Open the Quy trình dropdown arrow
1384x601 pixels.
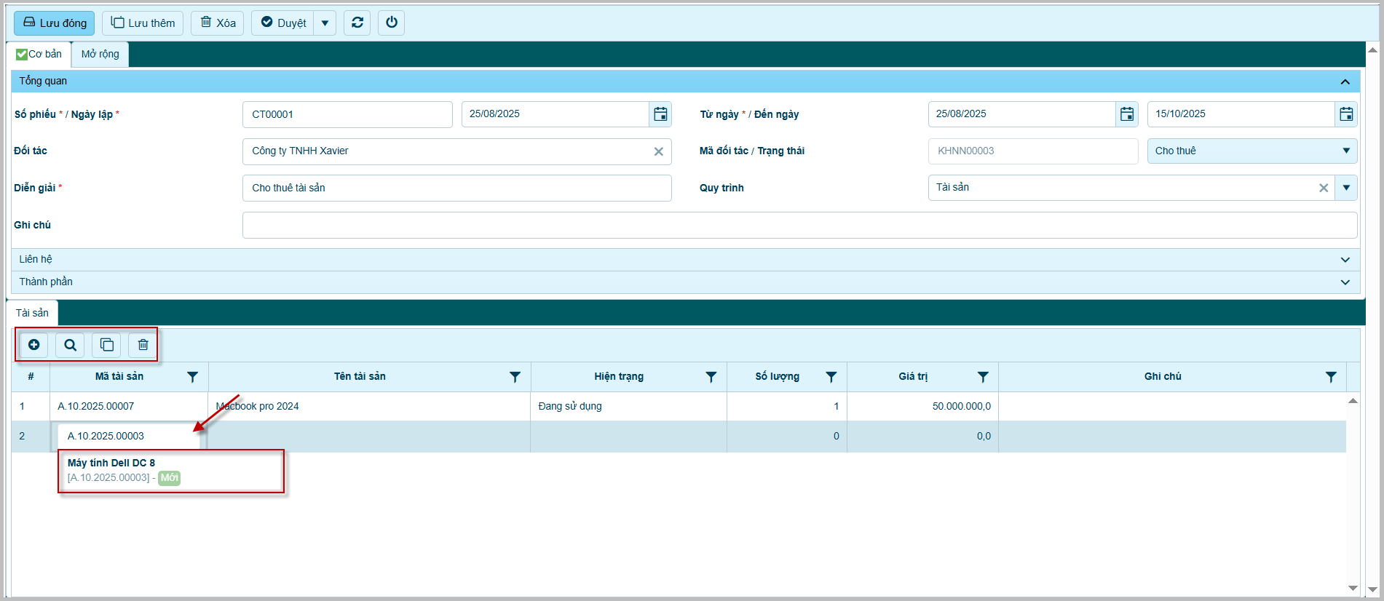(x=1345, y=188)
